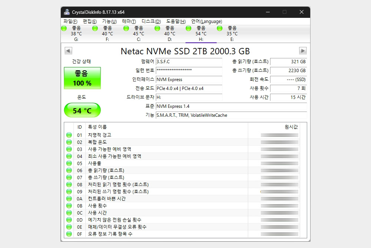This screenshot has height=248, width=371.
Task: Select the 사용률 attribute name
Action: (x=95, y=163)
